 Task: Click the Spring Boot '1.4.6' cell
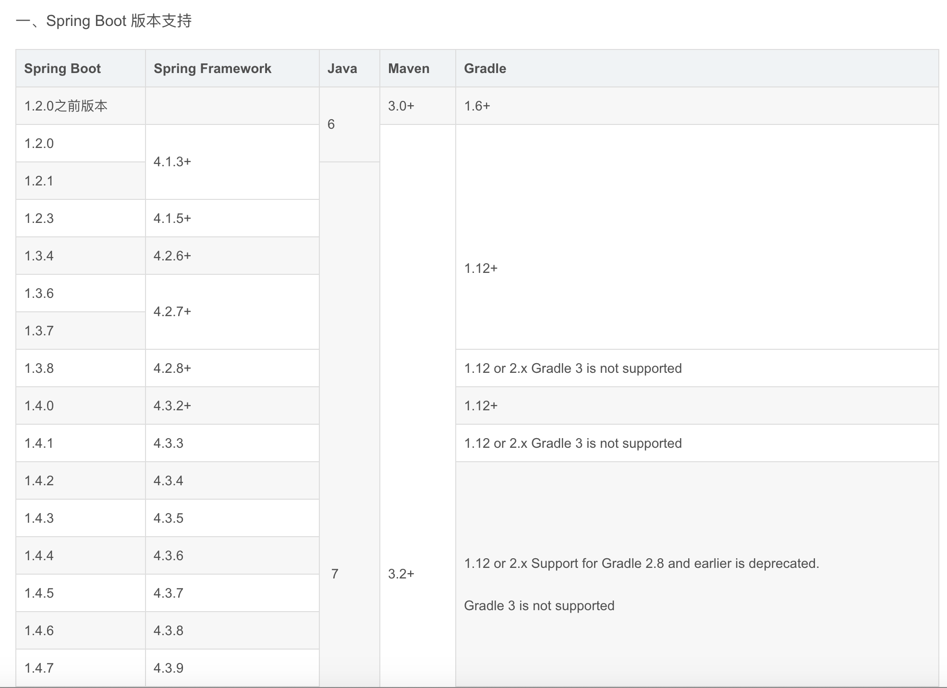81,630
